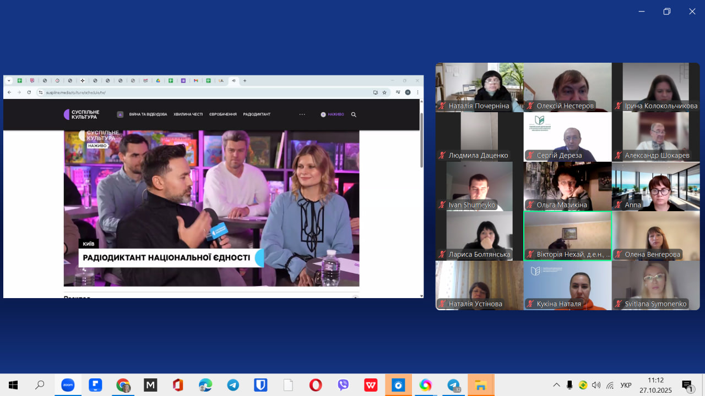The height and width of the screenshot is (396, 705).
Task: Expand the three-dots more menu on site header
Action: tap(302, 114)
